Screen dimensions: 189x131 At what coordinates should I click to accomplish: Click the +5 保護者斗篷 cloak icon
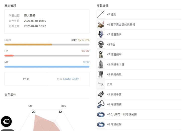(101, 64)
